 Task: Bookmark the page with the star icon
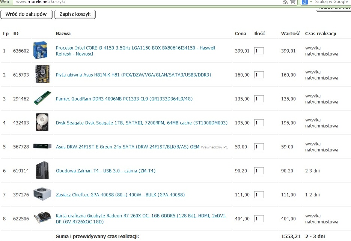click(292, 2)
